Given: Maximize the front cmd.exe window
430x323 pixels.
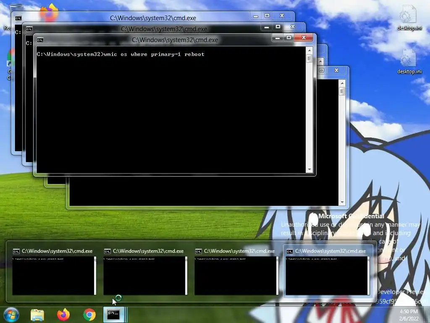Looking at the screenshot, I should point(289,37).
